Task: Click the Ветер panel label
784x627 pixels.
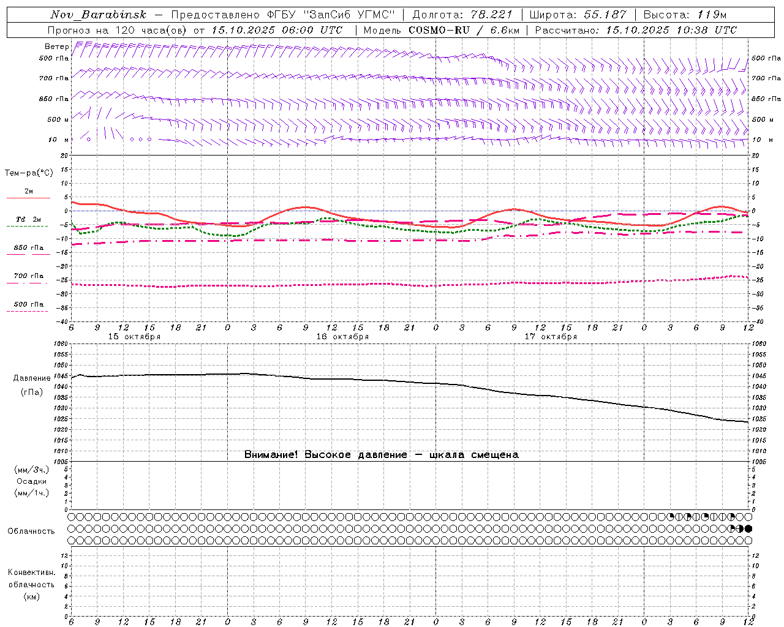Action: pyautogui.click(x=56, y=47)
